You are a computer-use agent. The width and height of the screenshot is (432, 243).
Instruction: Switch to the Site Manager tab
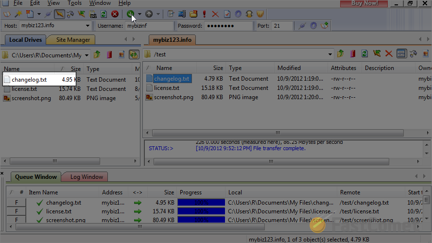click(x=73, y=40)
